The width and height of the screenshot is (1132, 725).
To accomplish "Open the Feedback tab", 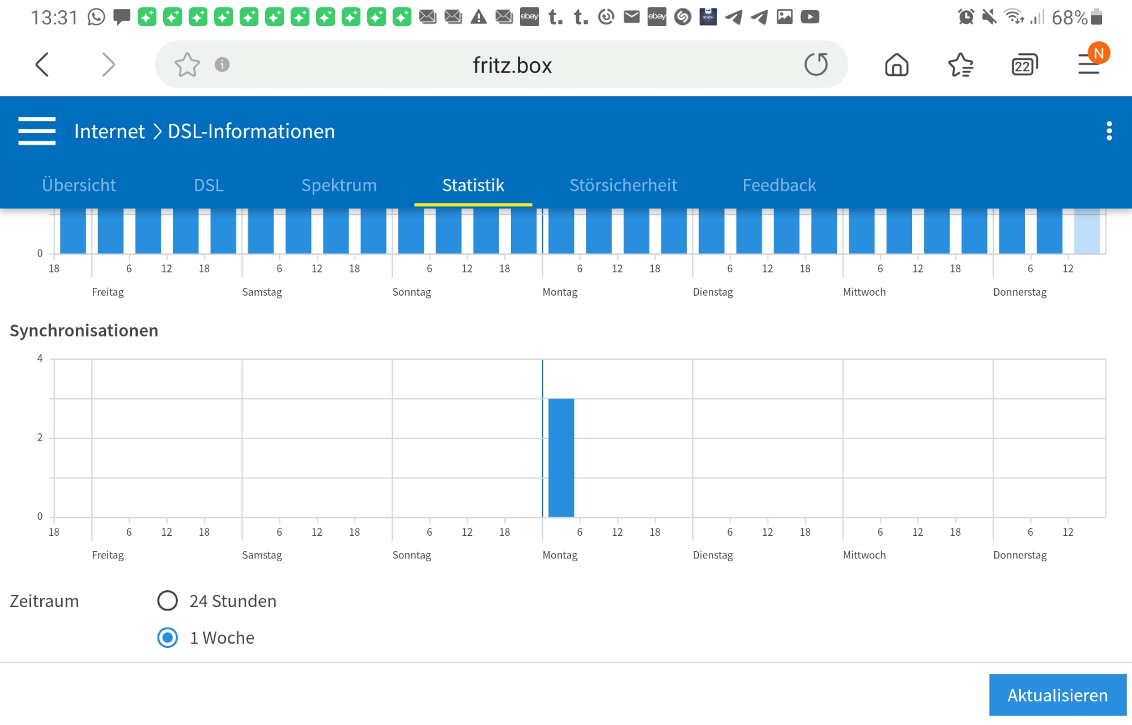I will (x=779, y=185).
